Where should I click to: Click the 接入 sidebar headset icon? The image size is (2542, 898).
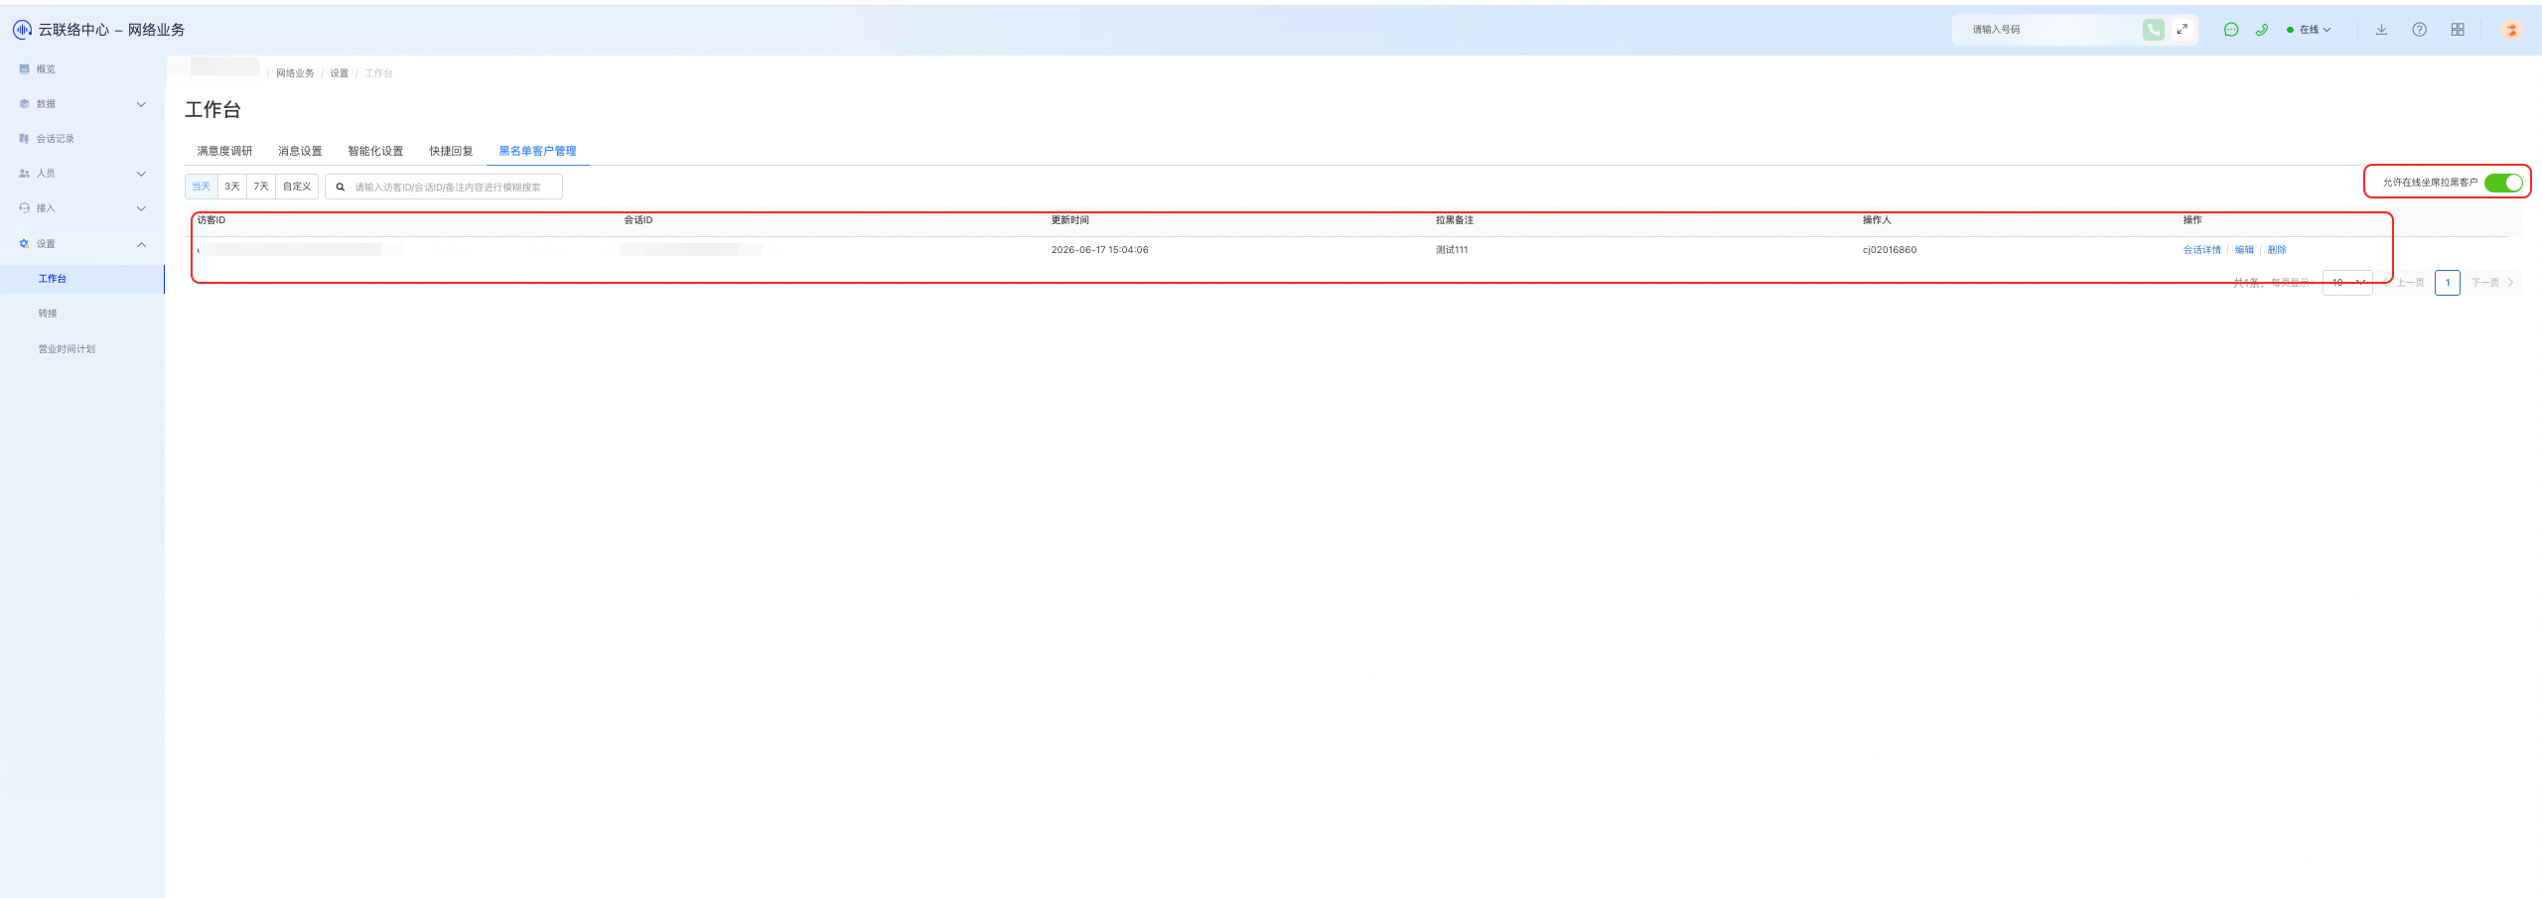(x=24, y=207)
